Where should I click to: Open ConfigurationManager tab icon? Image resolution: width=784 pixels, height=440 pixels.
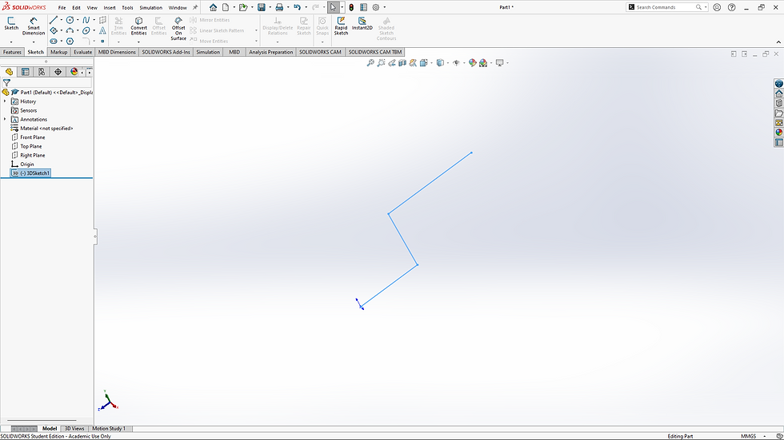[x=42, y=72]
